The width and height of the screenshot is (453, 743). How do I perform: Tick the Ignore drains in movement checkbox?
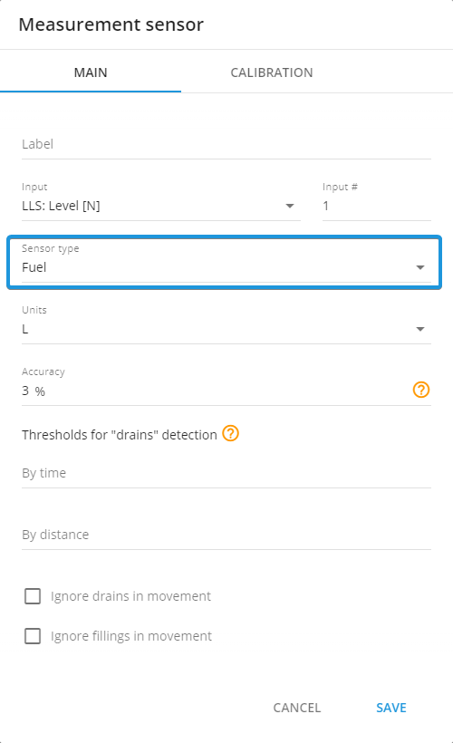point(33,596)
